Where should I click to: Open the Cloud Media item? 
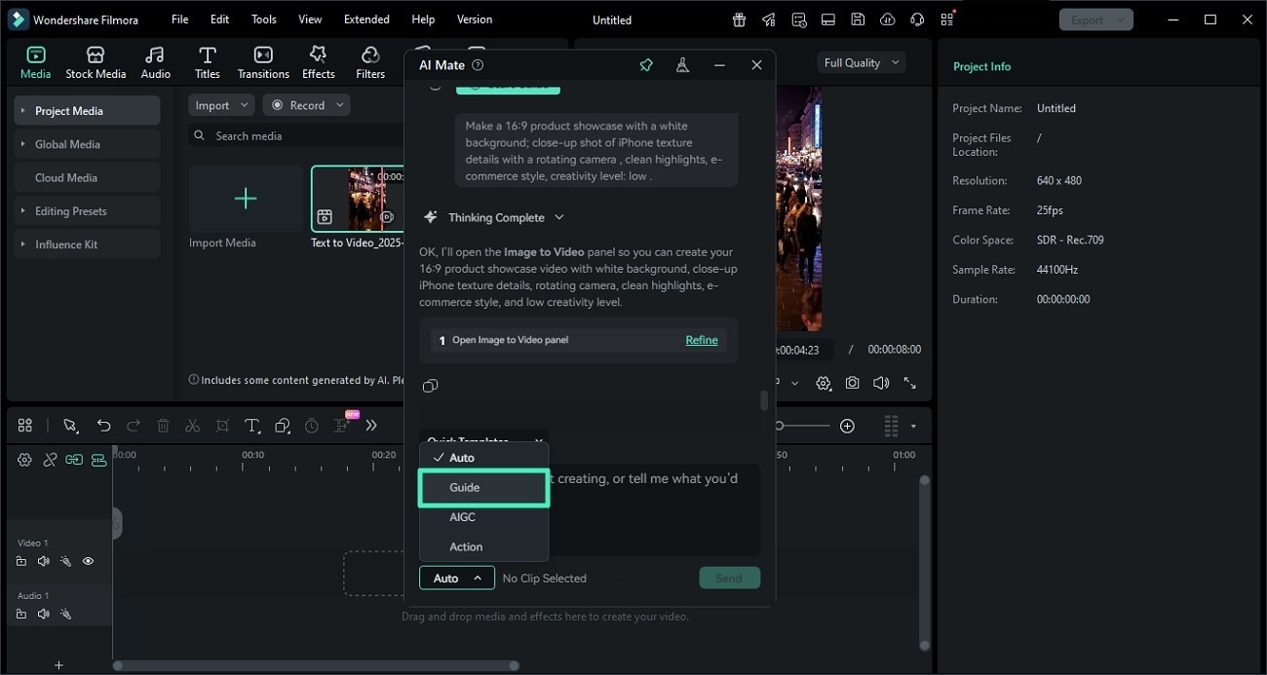(88, 177)
